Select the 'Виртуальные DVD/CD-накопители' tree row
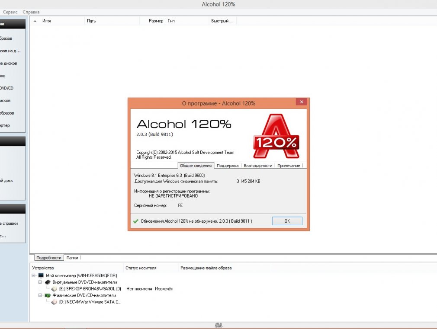This screenshot has height=329, width=437. [85, 282]
